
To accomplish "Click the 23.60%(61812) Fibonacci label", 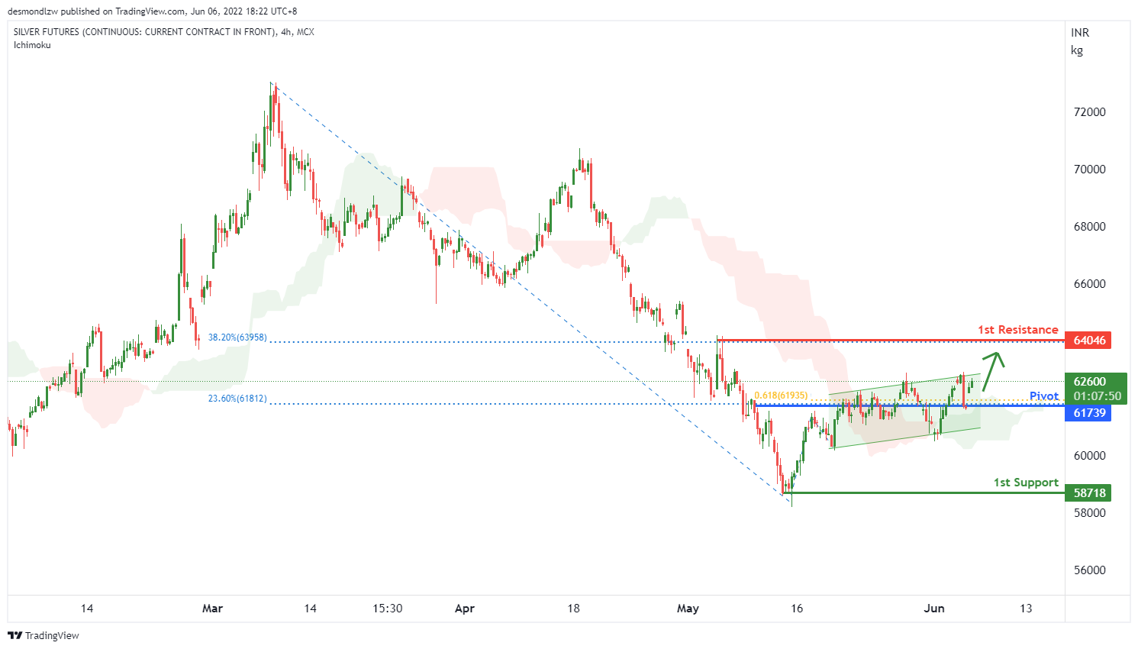I will 237,399.
